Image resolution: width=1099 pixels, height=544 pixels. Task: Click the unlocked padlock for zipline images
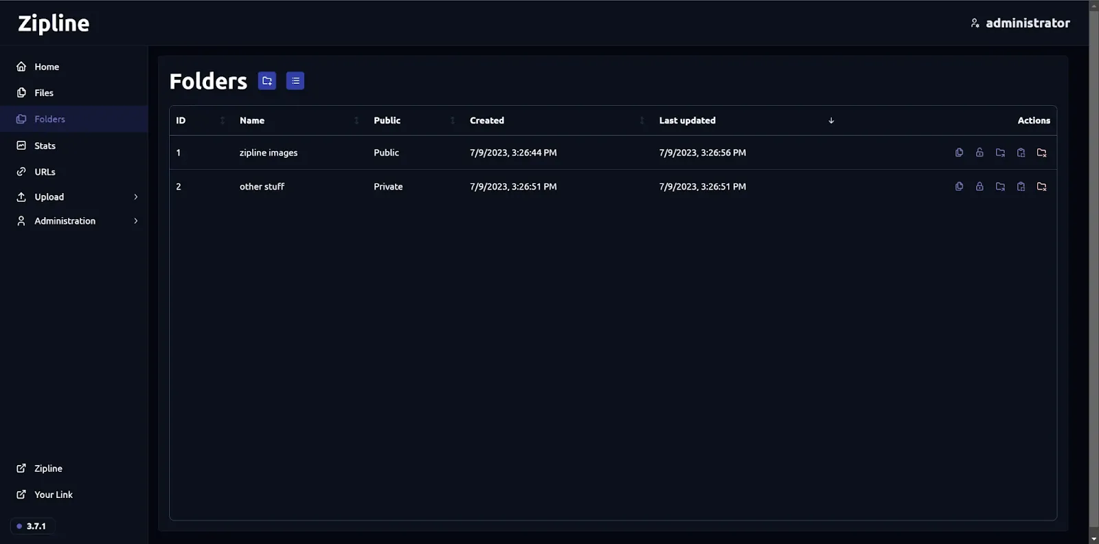(979, 152)
